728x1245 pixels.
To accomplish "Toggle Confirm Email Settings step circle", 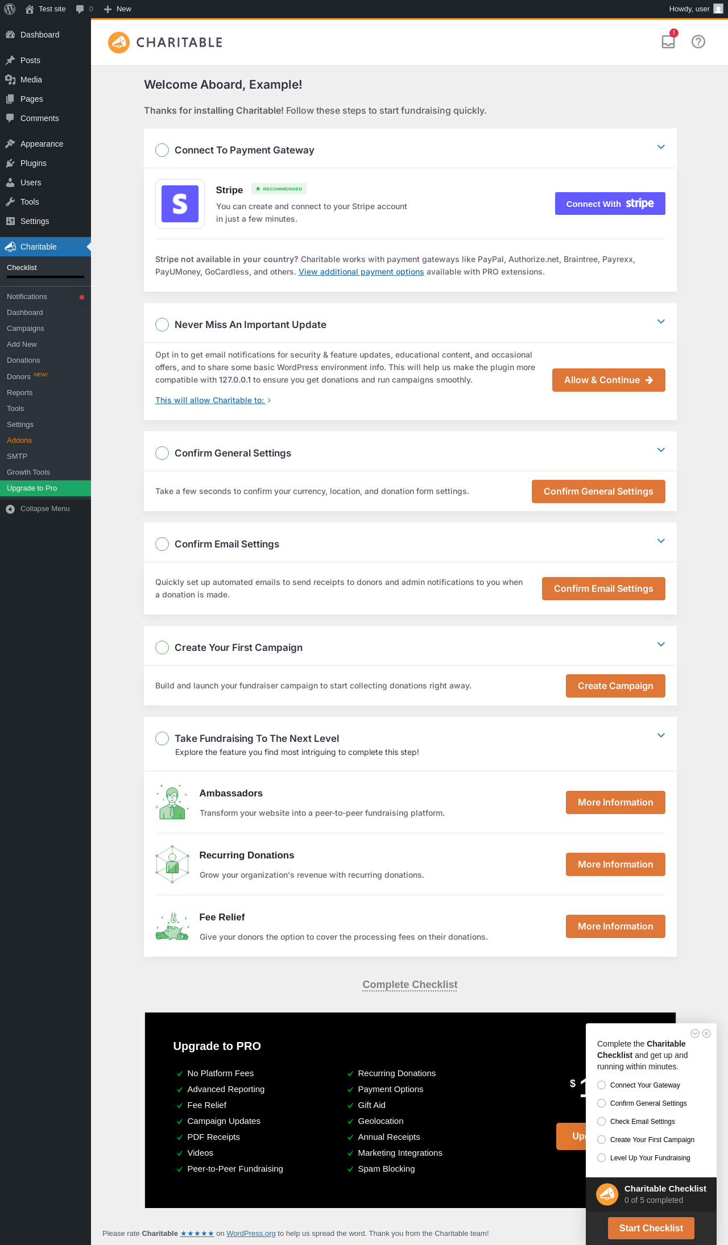I will [162, 544].
